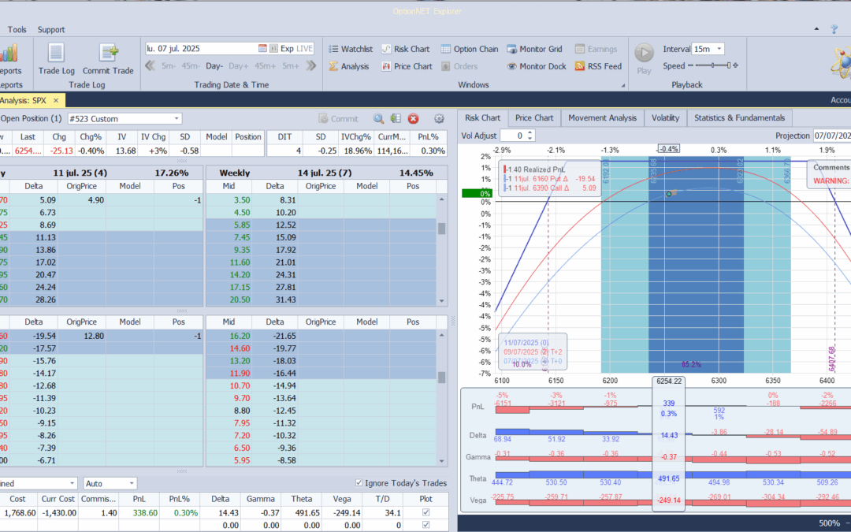Click the 6254.22 price marker below the chart
The image size is (851, 532).
click(x=669, y=381)
